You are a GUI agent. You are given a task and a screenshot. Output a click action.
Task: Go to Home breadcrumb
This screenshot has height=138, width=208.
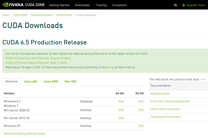[6, 15]
